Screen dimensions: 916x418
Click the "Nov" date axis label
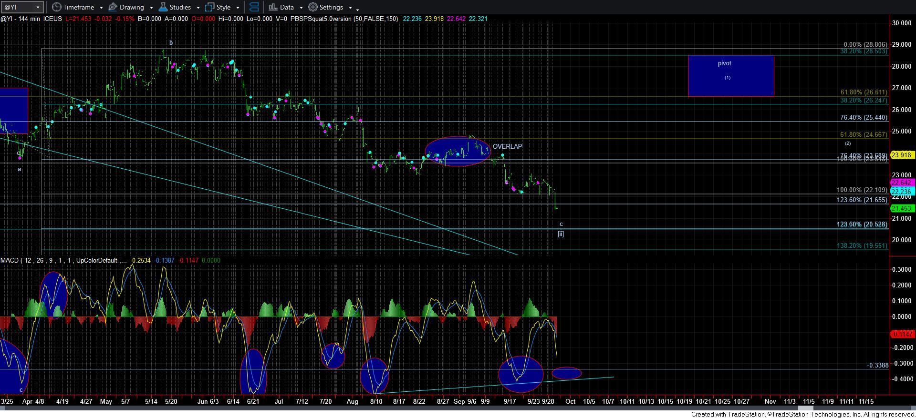[x=770, y=401]
